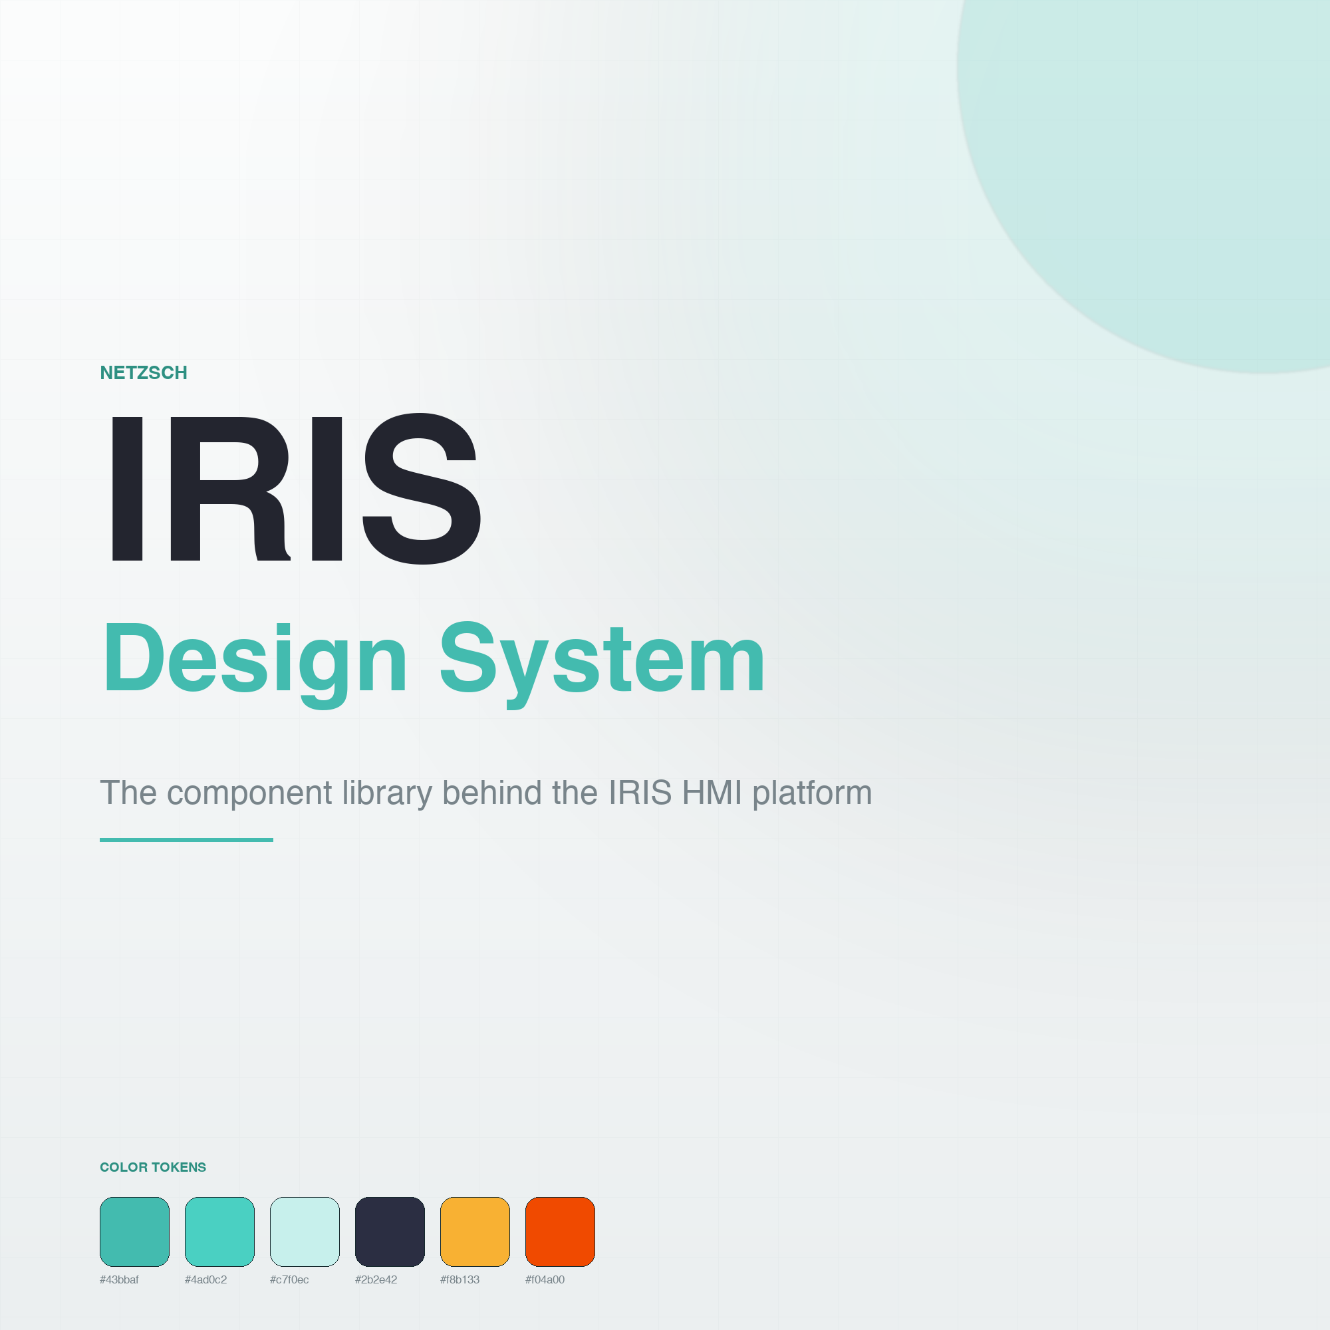The width and height of the screenshot is (1330, 1330).
Task: Click the #43bbaf hex label
Action: pyautogui.click(x=119, y=1279)
